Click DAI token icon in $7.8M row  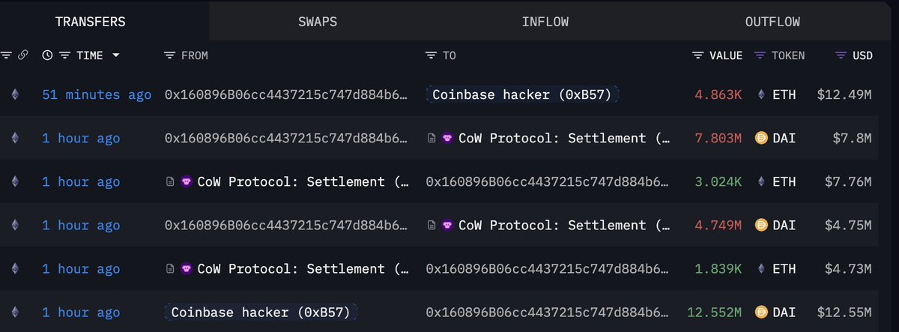click(761, 138)
